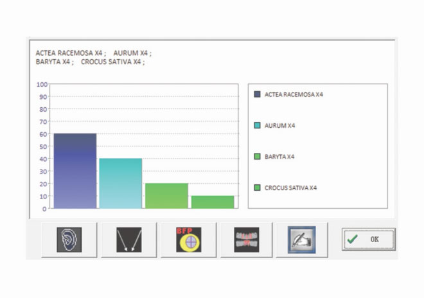Click the hand writing pen icon
Image resolution: width=424 pixels, height=298 pixels.
pos(301,240)
